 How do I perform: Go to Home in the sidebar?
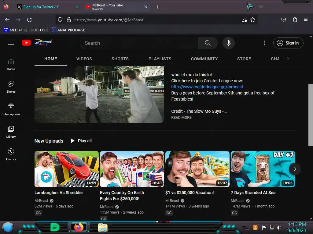pyautogui.click(x=11, y=65)
